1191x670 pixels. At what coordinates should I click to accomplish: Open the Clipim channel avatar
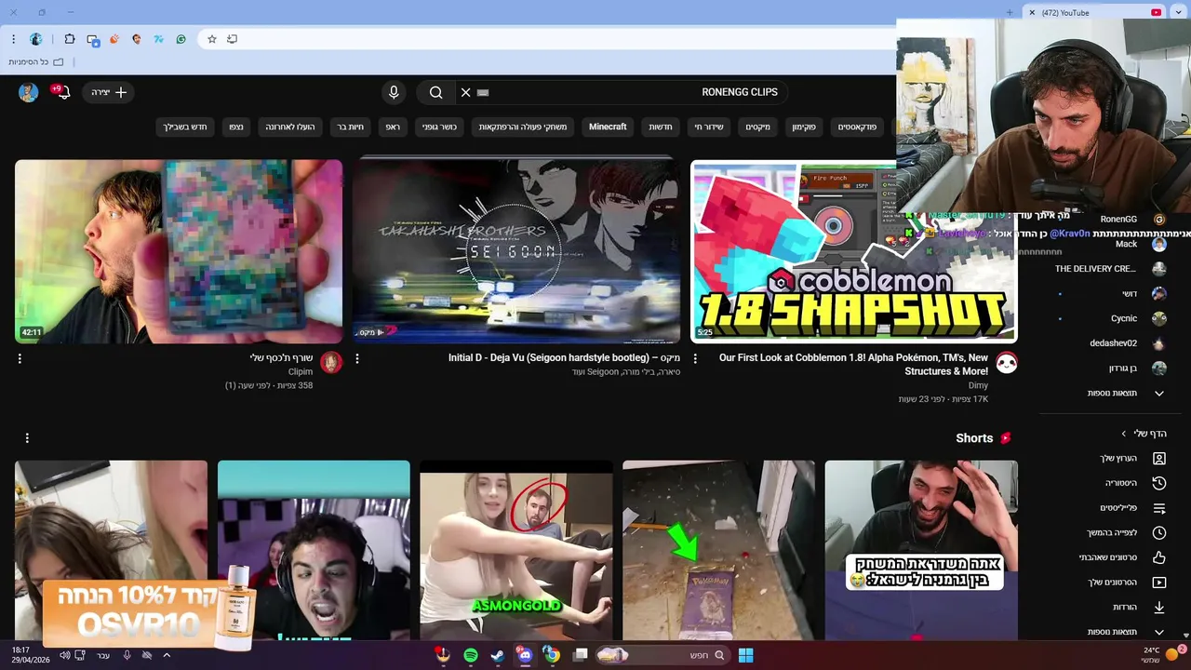click(x=331, y=362)
